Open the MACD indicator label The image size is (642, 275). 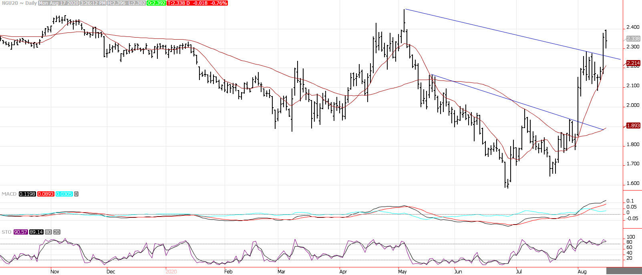(x=9, y=194)
